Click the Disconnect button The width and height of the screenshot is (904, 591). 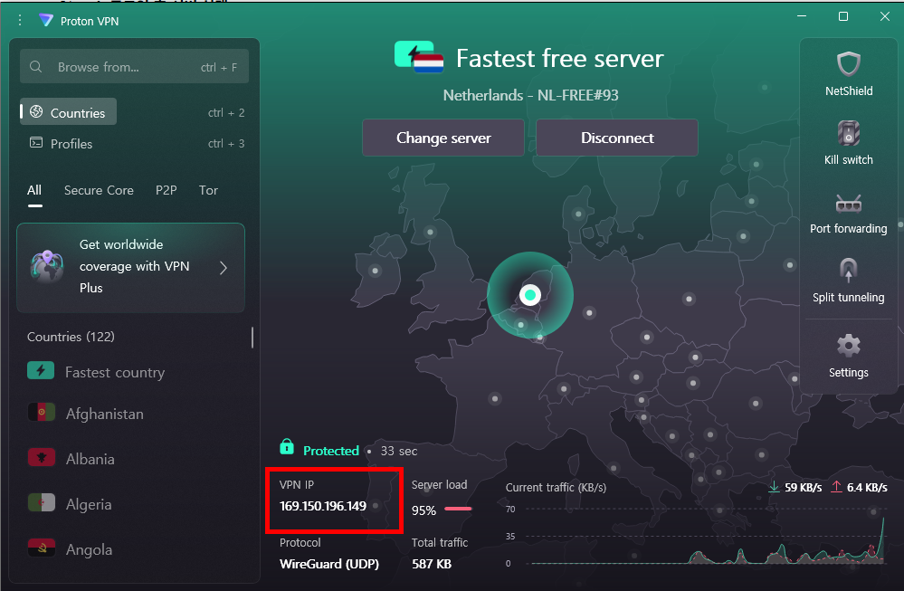(x=617, y=138)
